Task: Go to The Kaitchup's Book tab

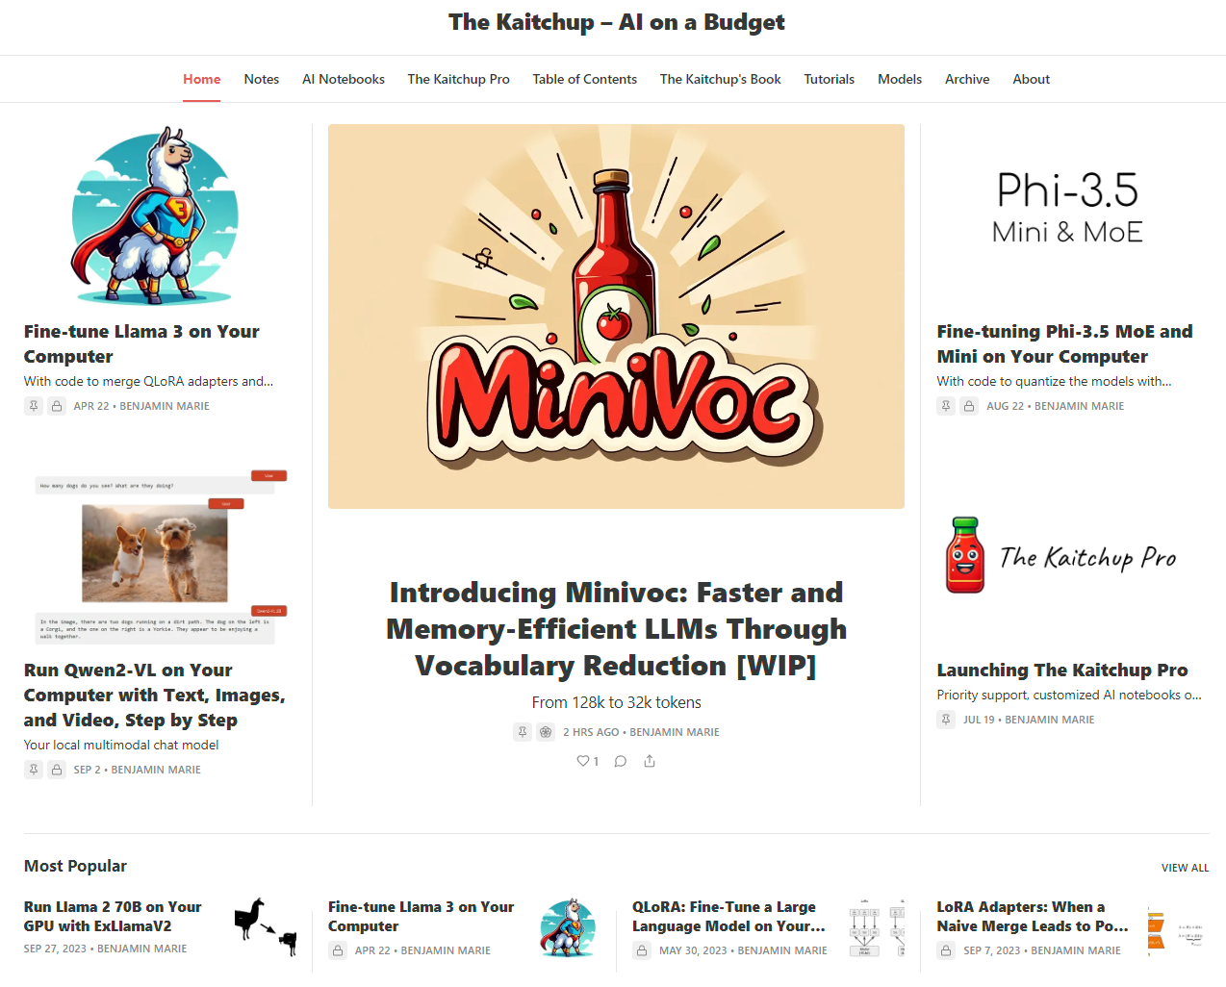Action: coord(721,79)
